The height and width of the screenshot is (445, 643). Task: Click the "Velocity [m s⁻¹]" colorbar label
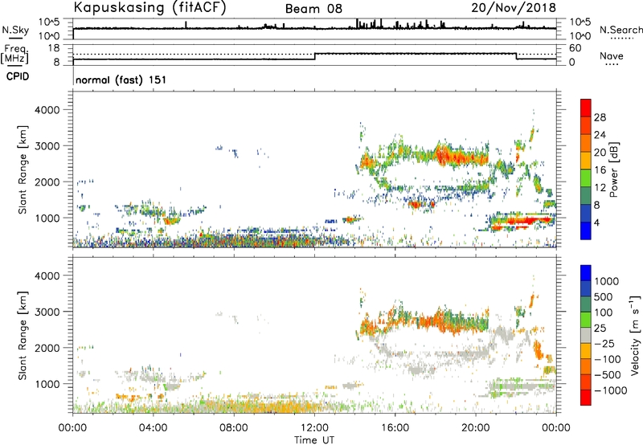pyautogui.click(x=635, y=335)
